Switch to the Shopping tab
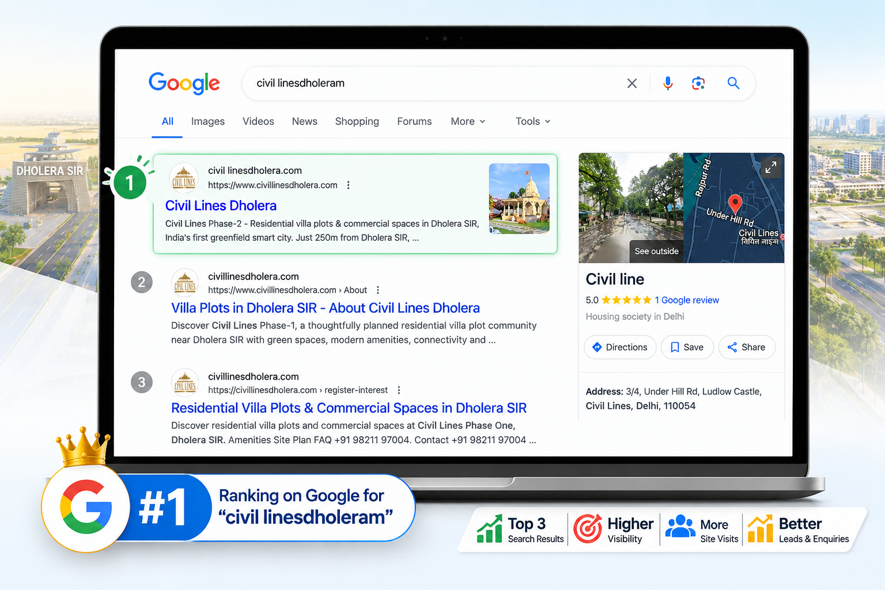This screenshot has height=590, width=885. 357,122
